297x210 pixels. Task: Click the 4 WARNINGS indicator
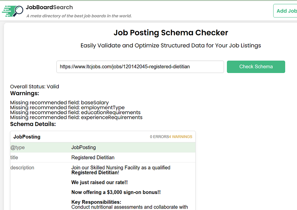(x=181, y=137)
